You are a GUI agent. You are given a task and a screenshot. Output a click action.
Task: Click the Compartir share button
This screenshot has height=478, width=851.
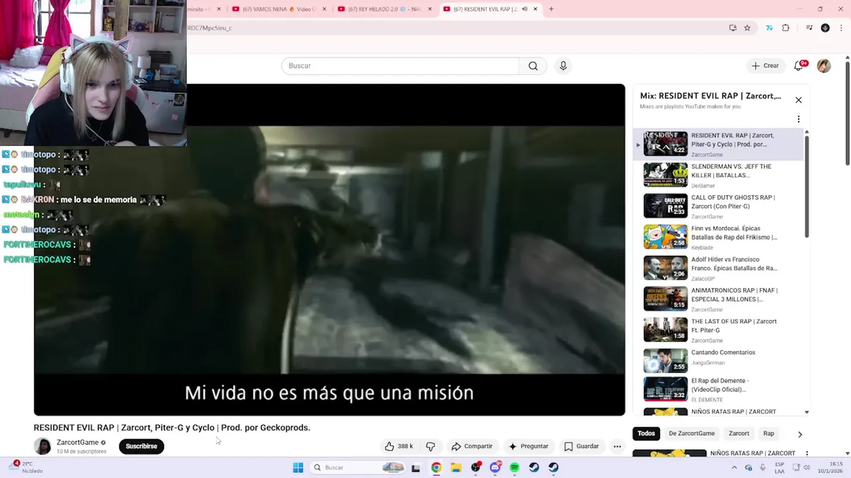tap(472, 446)
